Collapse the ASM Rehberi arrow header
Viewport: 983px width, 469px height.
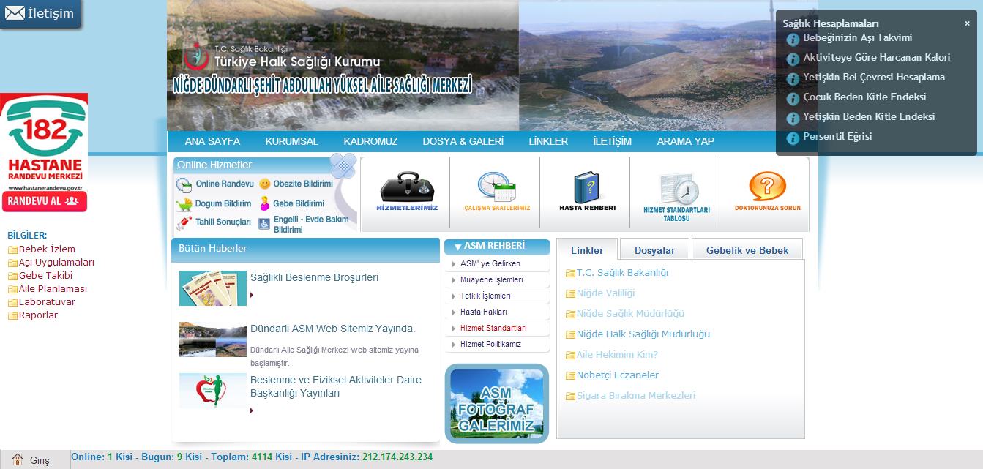[457, 247]
